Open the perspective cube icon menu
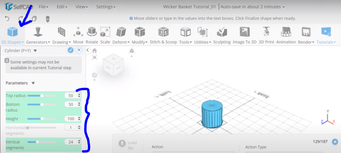The image size is (341, 153). point(131,51)
